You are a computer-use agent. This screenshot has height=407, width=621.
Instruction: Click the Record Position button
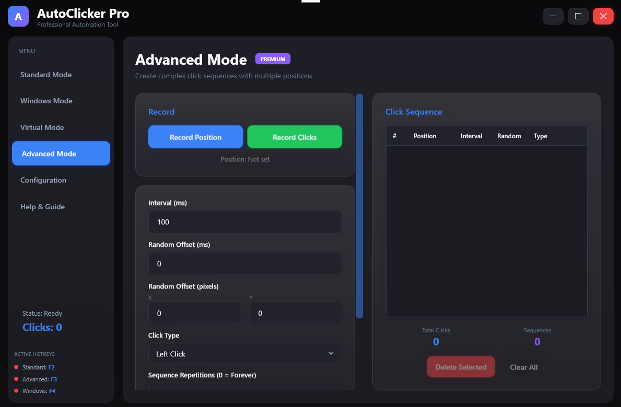pos(195,136)
